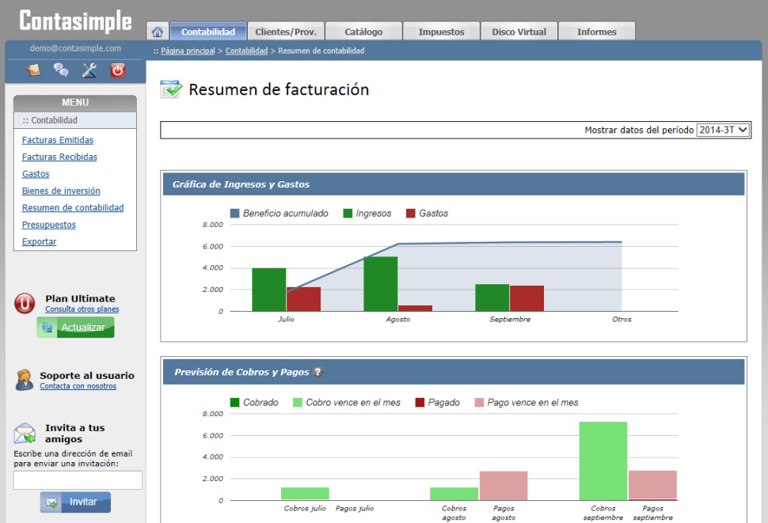Click the invitation email input field
Viewport: 768px width, 523px height.
click(78, 480)
